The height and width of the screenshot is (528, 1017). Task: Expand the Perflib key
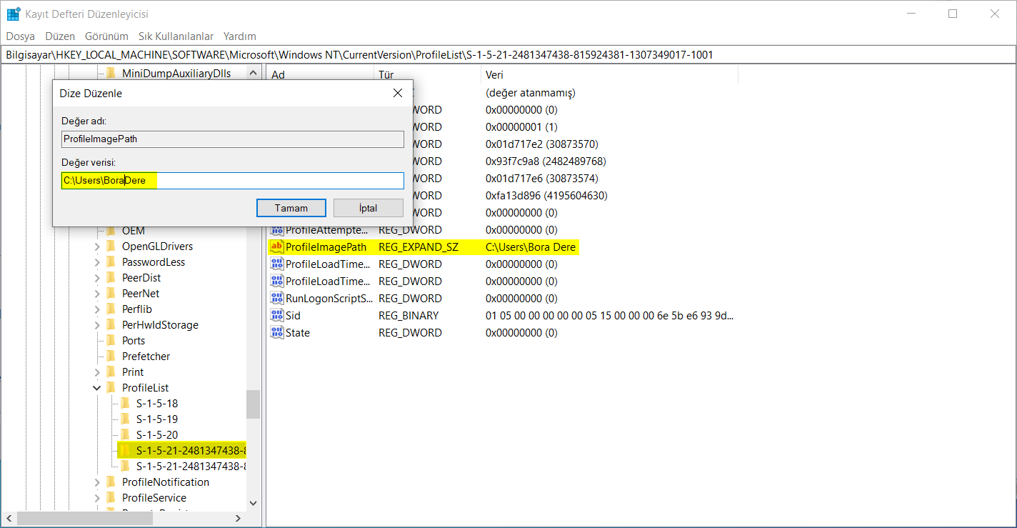[x=97, y=309]
